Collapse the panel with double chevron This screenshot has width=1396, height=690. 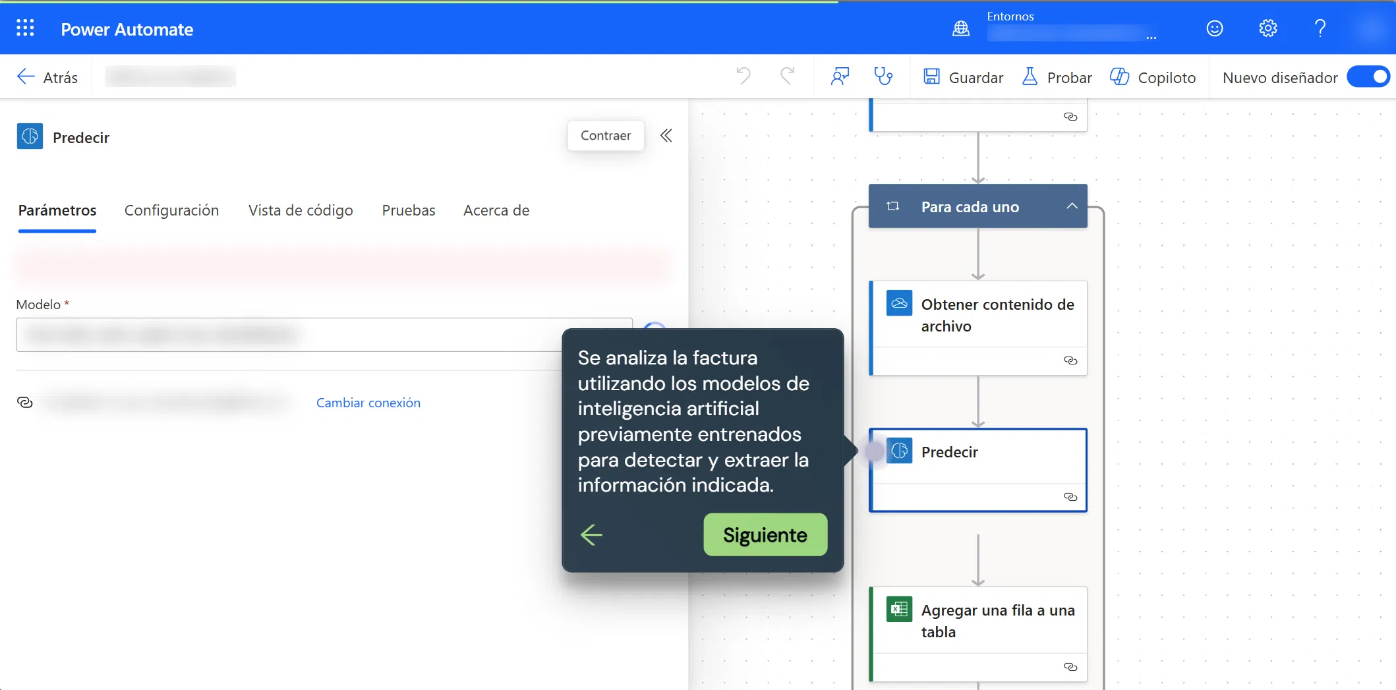click(666, 136)
